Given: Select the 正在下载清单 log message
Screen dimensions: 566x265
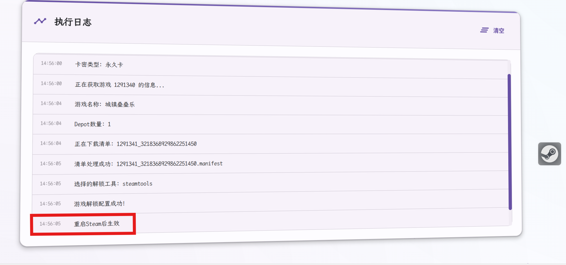Looking at the screenshot, I should pos(135,144).
